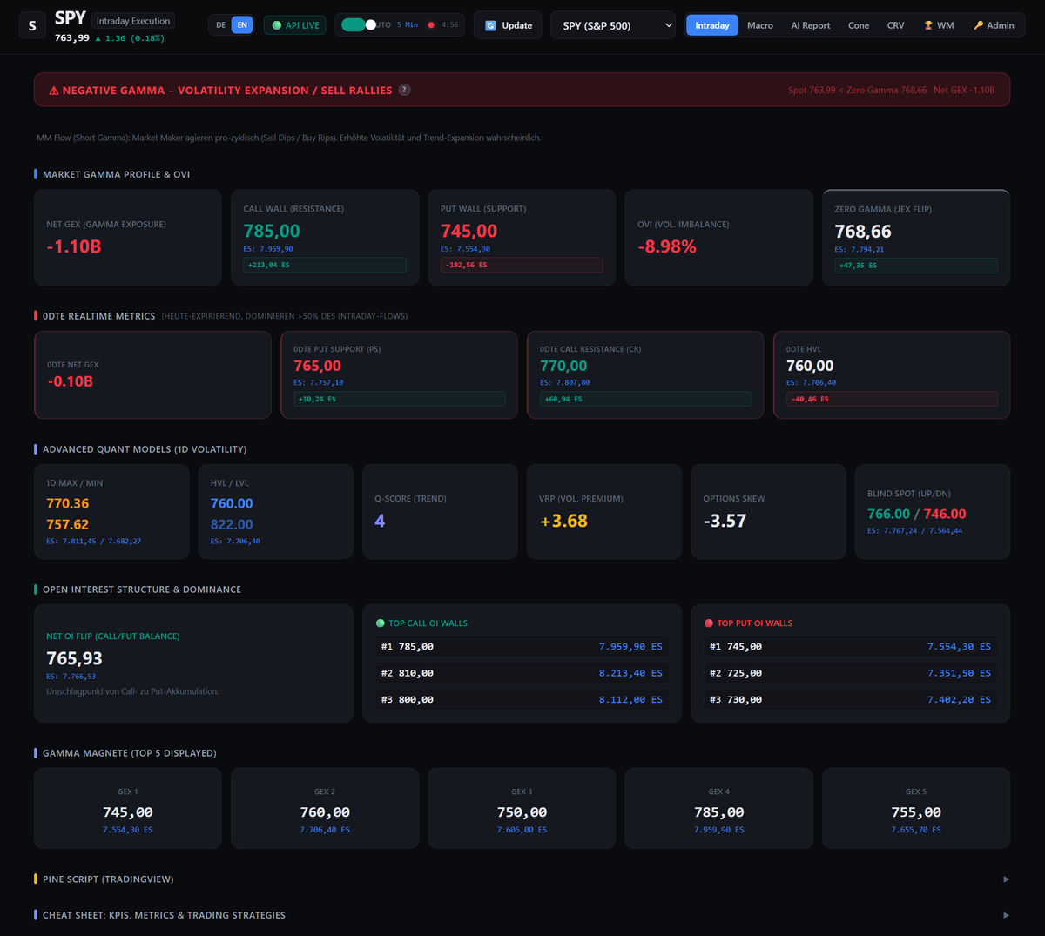Click the OVI value -8.98%

point(667,246)
